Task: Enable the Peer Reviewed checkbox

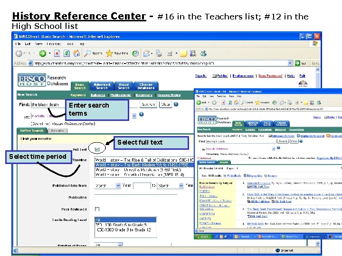Action: click(x=97, y=209)
